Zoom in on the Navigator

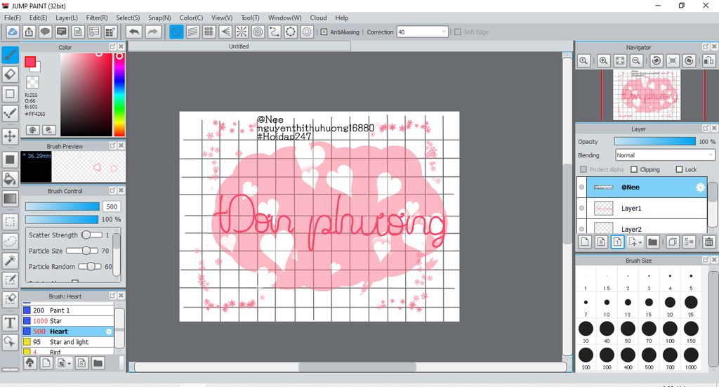(603, 60)
